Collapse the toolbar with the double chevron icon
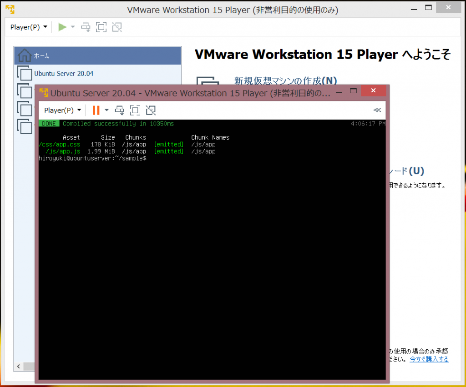Screen dimensions: 466x387 pos(377,110)
